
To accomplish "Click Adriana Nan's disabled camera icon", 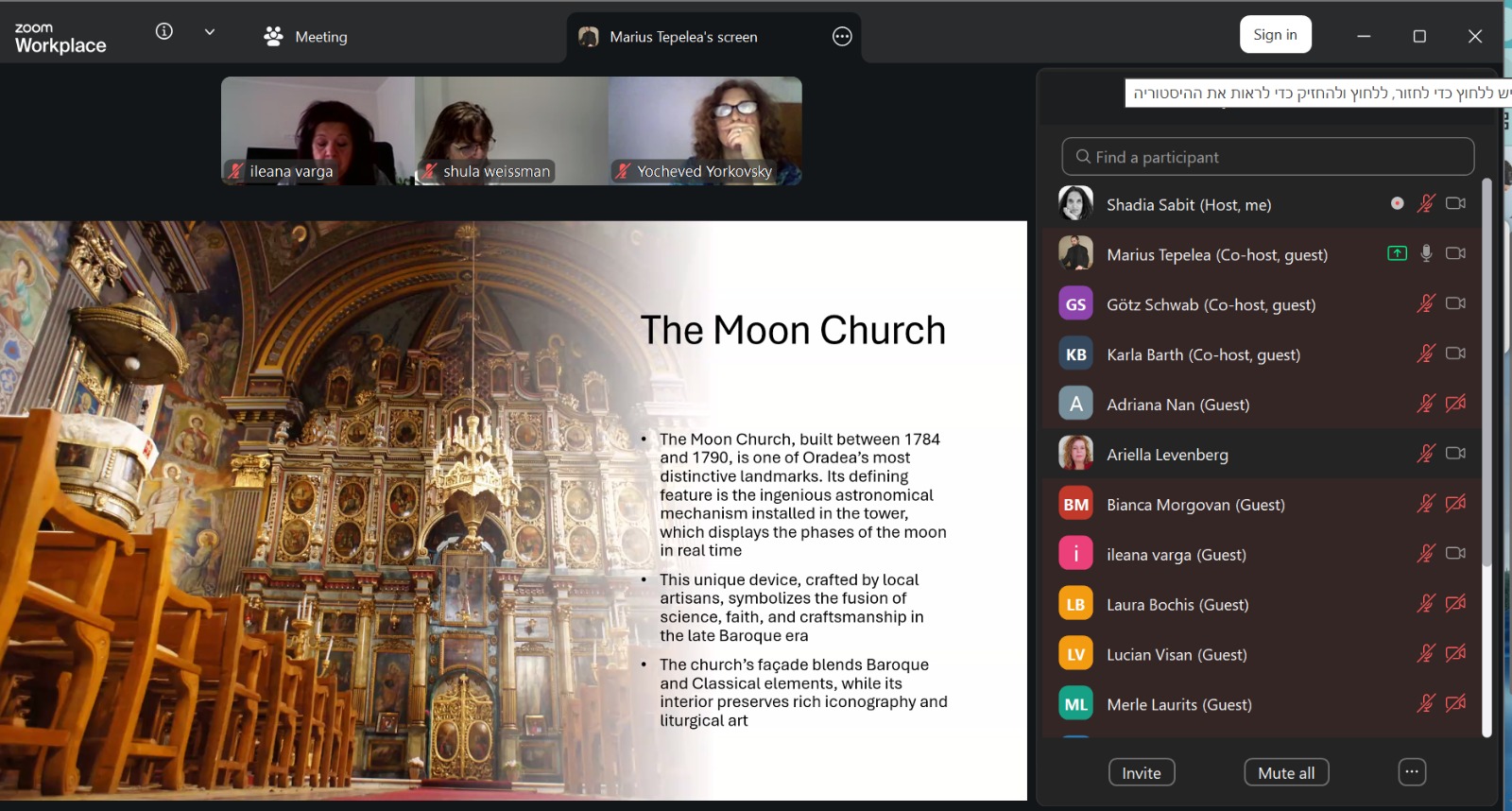I will click(1455, 404).
